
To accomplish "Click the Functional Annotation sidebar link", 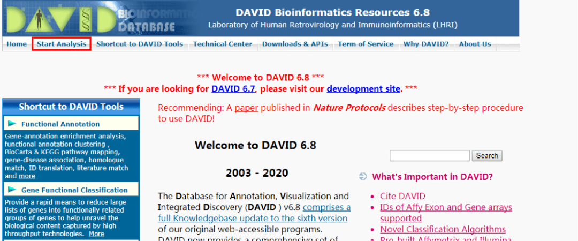I will tap(60, 124).
